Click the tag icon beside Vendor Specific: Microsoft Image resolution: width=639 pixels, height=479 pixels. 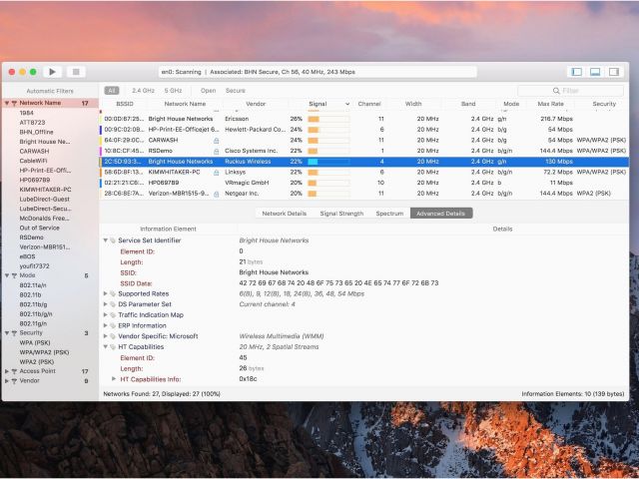click(113, 336)
